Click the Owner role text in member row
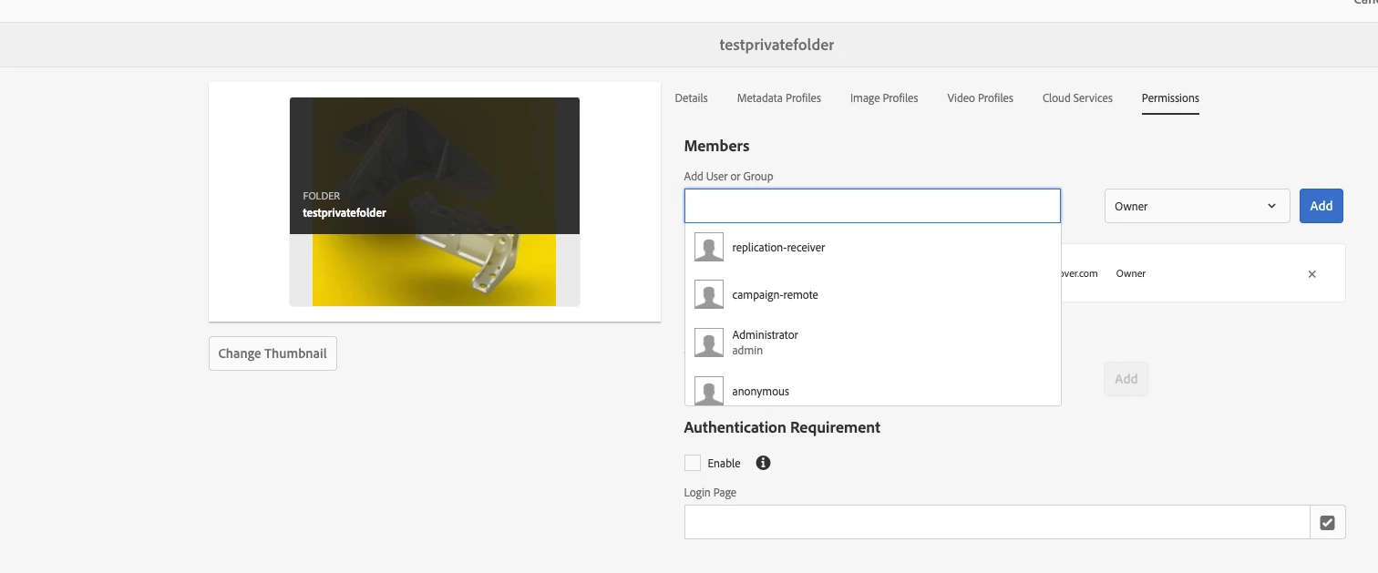Viewport: 1378px width, 573px height. coord(1131,273)
